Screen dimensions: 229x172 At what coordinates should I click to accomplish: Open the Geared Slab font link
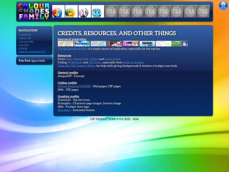(81, 59)
